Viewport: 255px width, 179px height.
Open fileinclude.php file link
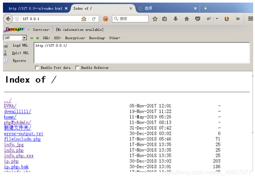(23, 139)
